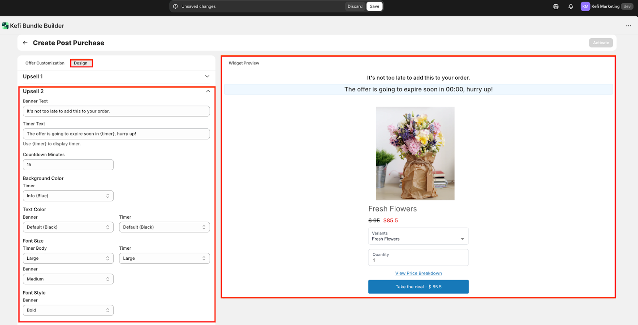Click the Kefi Bundle Builder app logo
The image size is (638, 325).
[x=5, y=26]
